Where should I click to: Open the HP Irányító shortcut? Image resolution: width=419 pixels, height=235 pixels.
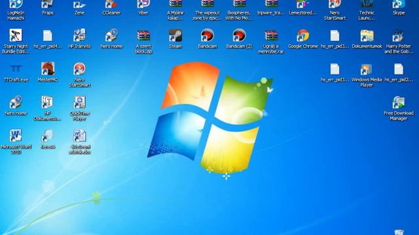pos(79,39)
